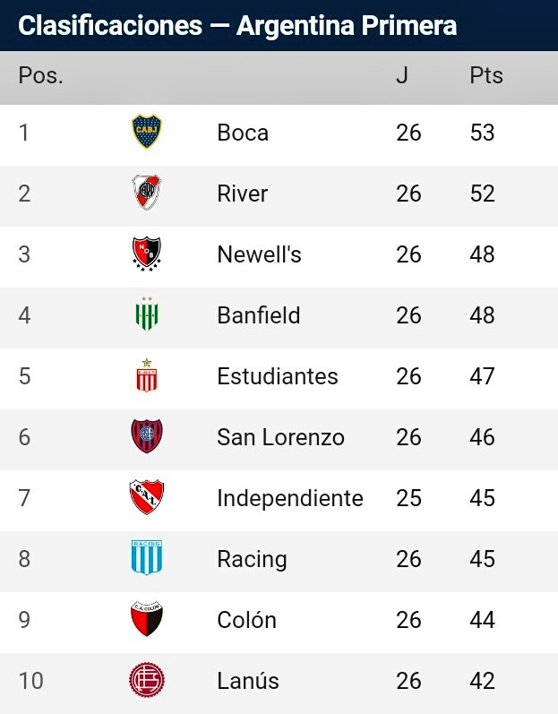Select the Estudiantes team name
This screenshot has height=714, width=558.
tap(278, 376)
